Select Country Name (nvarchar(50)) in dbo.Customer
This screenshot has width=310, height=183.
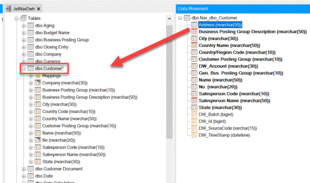tap(70, 119)
